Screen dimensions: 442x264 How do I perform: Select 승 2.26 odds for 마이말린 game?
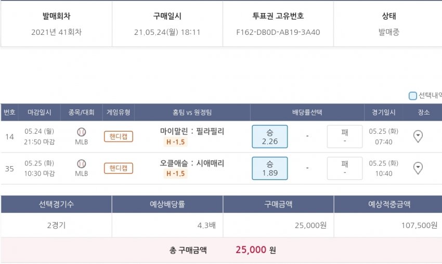coord(269,136)
